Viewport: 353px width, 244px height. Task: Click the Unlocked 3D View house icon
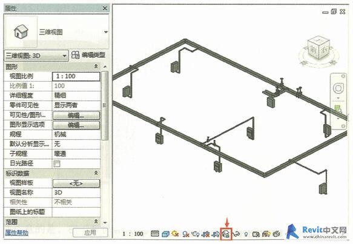(x=226, y=234)
